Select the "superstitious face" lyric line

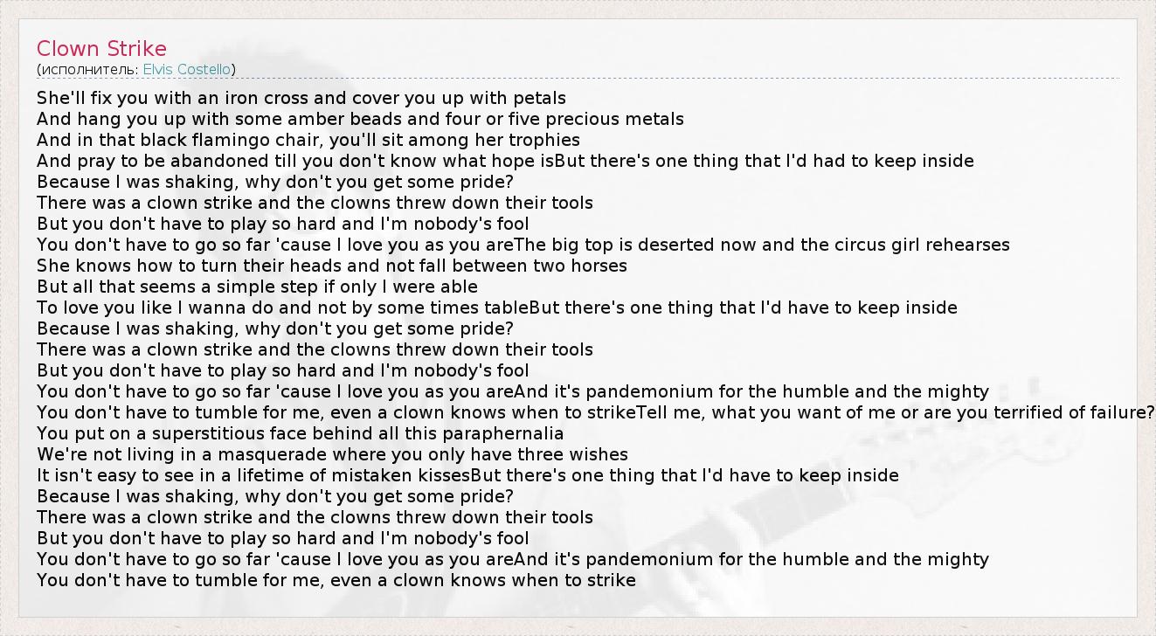click(x=300, y=433)
